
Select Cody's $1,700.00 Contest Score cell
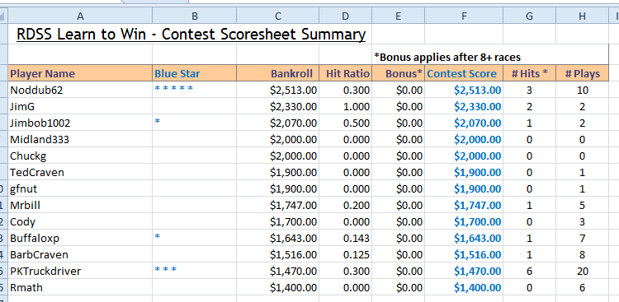(x=464, y=221)
